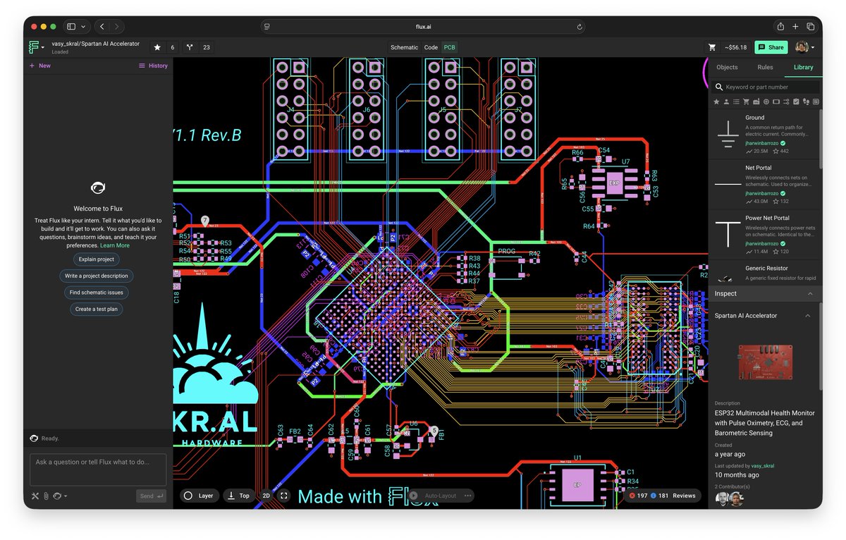
Task: Open the fork count showing 23
Action: [x=206, y=47]
